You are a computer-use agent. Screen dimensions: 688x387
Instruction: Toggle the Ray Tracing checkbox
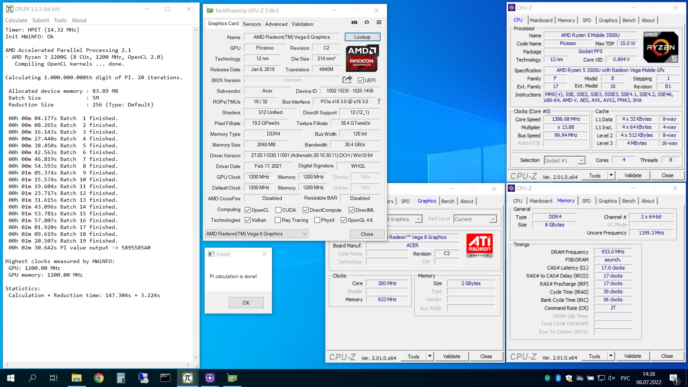pyautogui.click(x=278, y=220)
